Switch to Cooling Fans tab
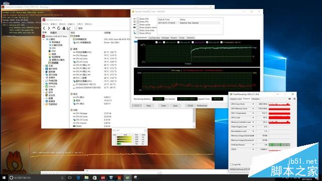The width and height of the screenshot is (322, 181). 154,38
